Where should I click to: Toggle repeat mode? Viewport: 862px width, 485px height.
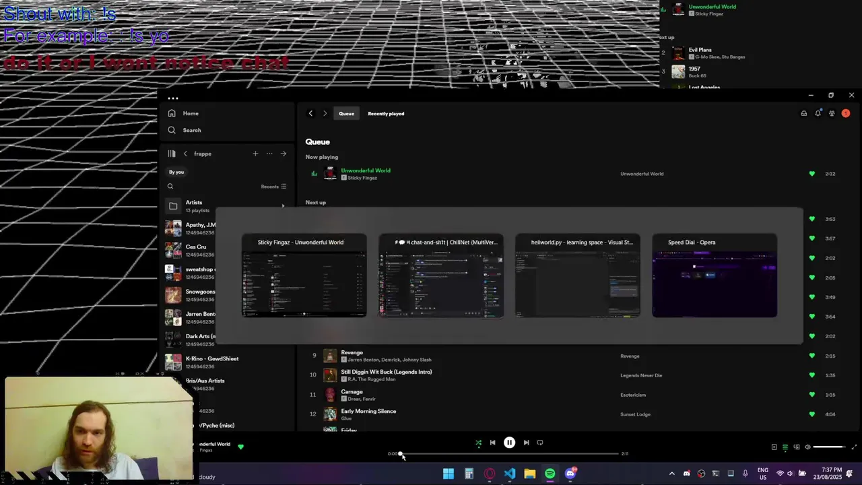click(x=540, y=443)
